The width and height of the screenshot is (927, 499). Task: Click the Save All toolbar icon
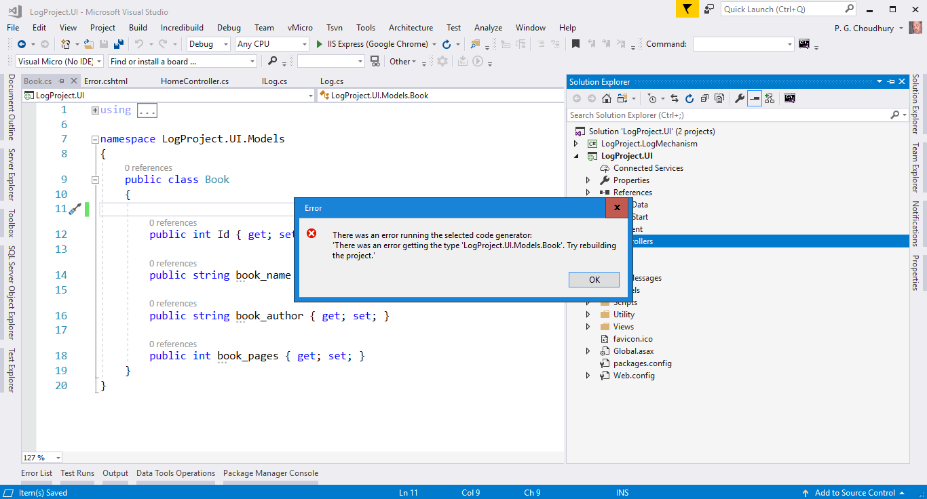(119, 44)
